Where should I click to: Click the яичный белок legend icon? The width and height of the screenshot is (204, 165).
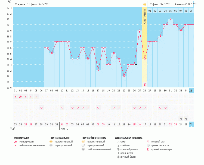pyautogui.click(x=118, y=157)
